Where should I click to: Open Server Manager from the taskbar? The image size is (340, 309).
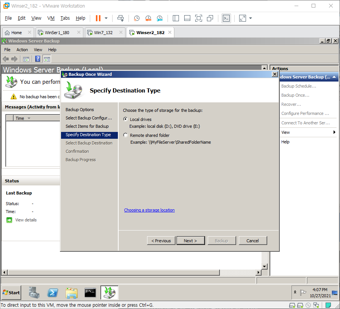[34, 293]
